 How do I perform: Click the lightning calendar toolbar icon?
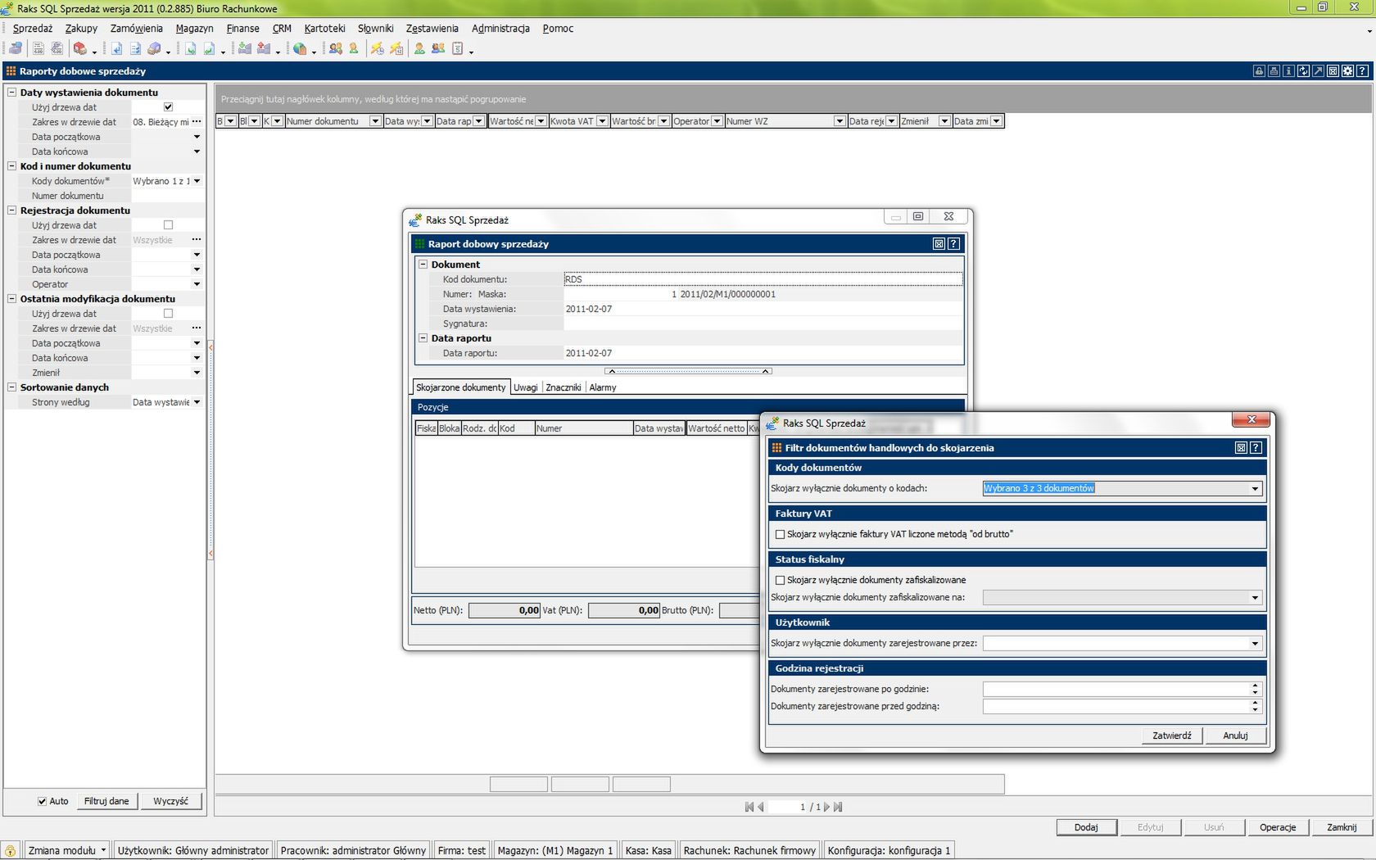click(396, 48)
